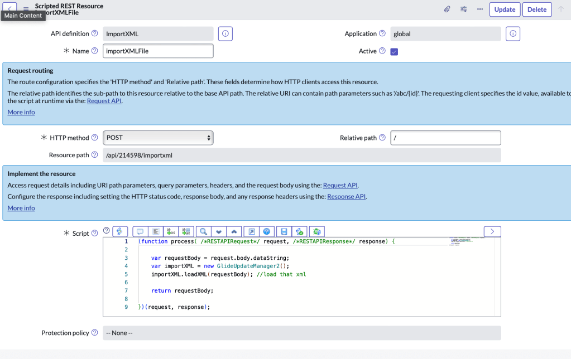Open the script debugger bug icon
The image size is (571, 359).
click(x=316, y=231)
